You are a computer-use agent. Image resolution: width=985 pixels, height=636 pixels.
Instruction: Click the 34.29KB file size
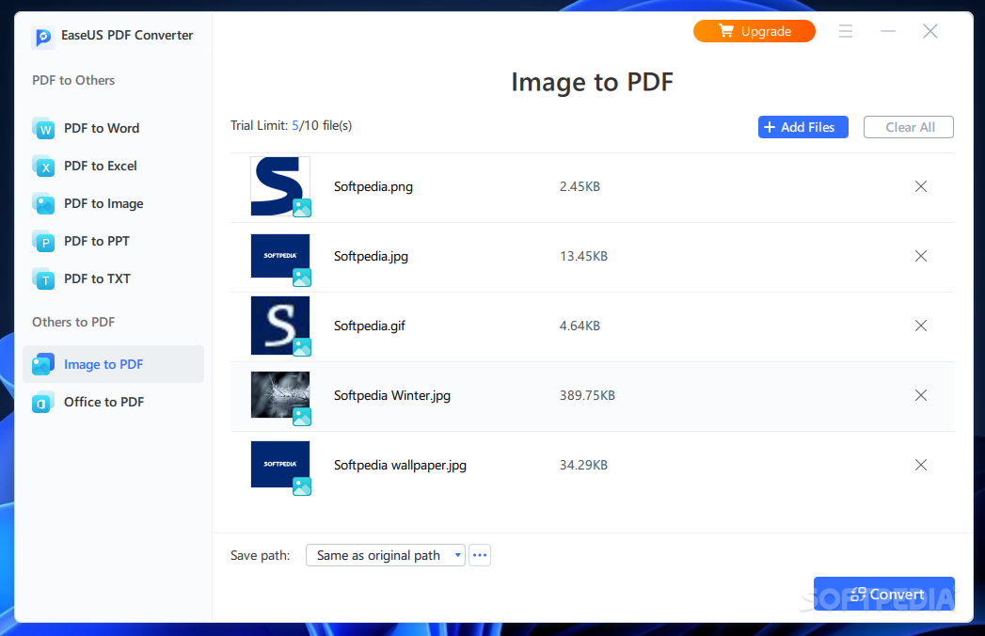pos(583,465)
